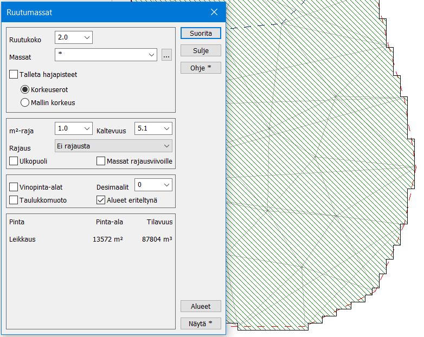Uncheck Alueet eriteltynä checkbox
424x337 pixels.
(x=101, y=200)
